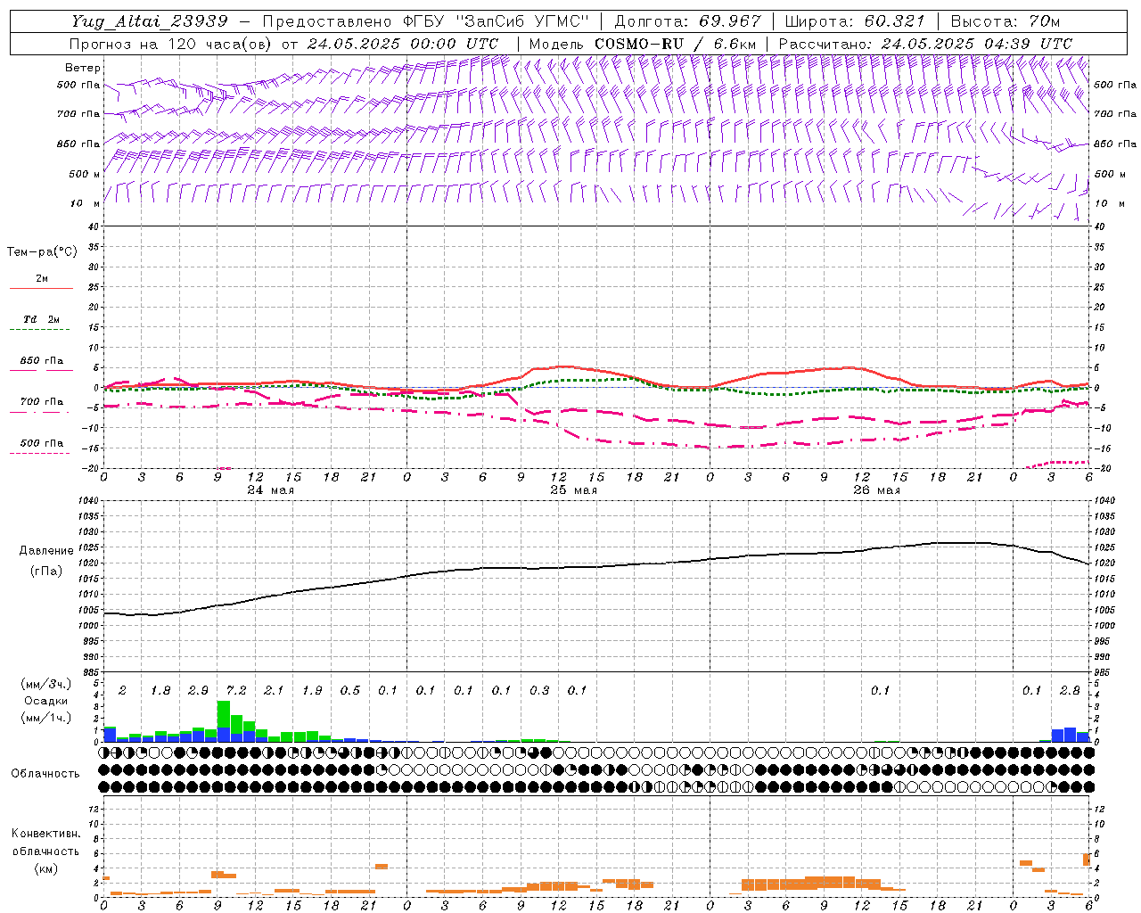Click the Td 2м legend entry

pos(42,319)
